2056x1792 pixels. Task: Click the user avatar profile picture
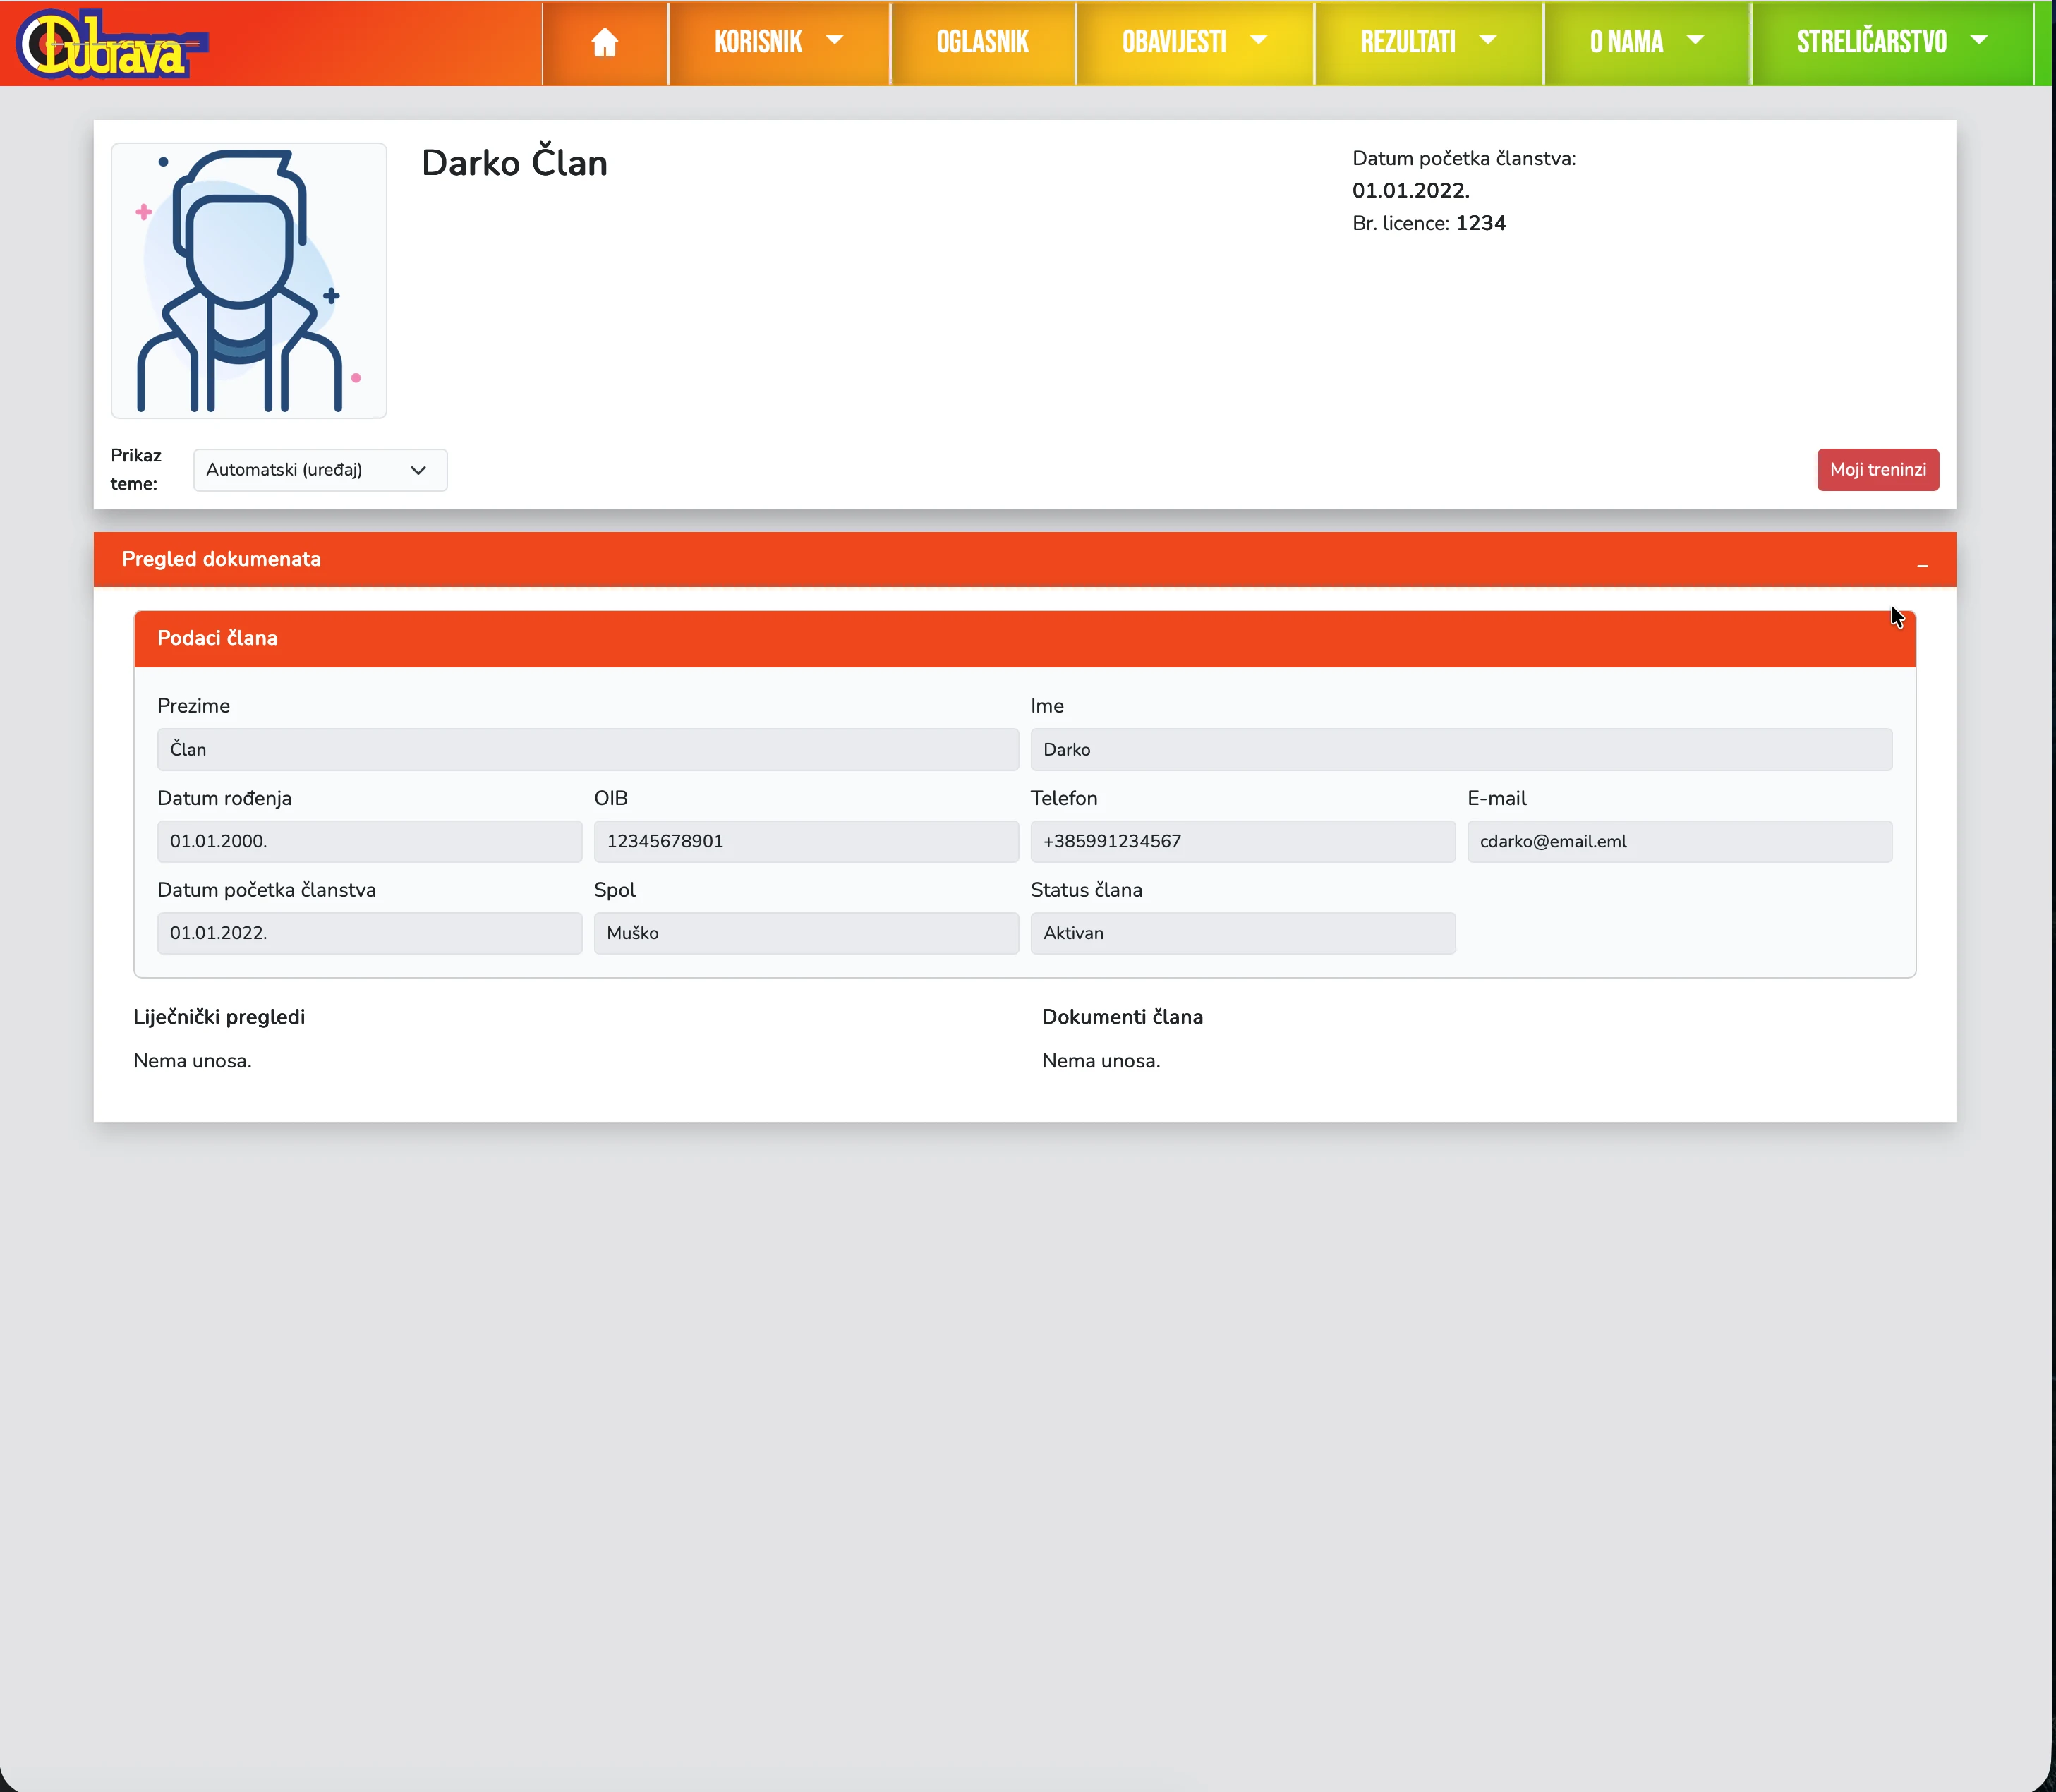point(249,280)
